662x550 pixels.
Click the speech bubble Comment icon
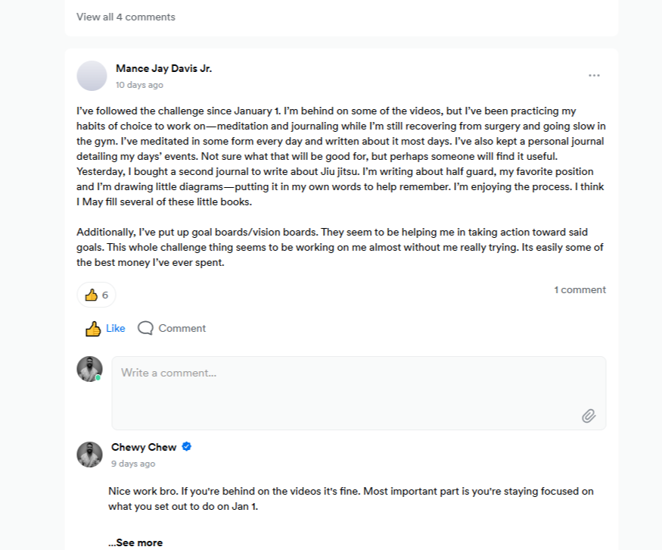146,328
